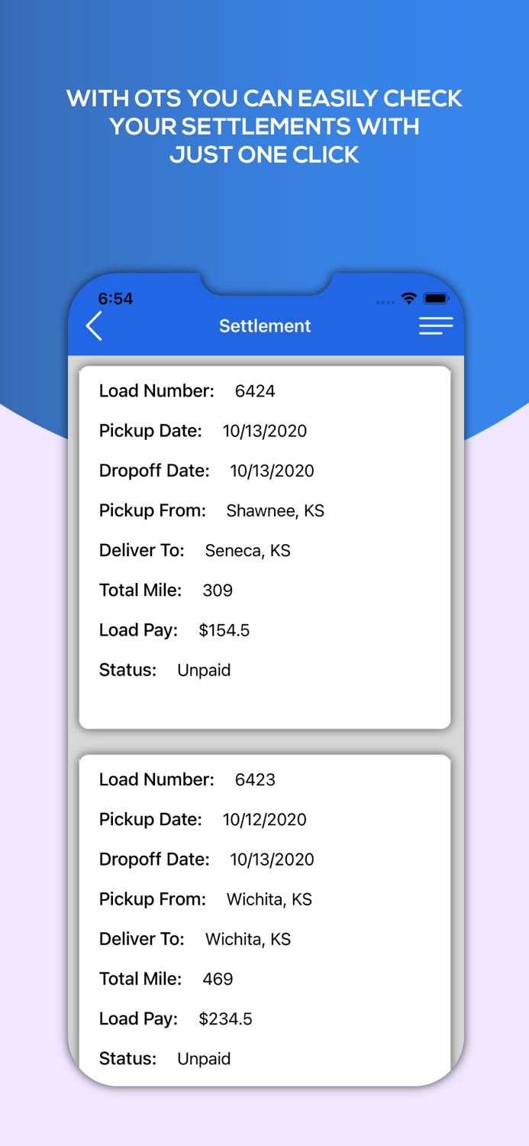Open load number 6424 card
This screenshot has width=529, height=1146.
264,544
